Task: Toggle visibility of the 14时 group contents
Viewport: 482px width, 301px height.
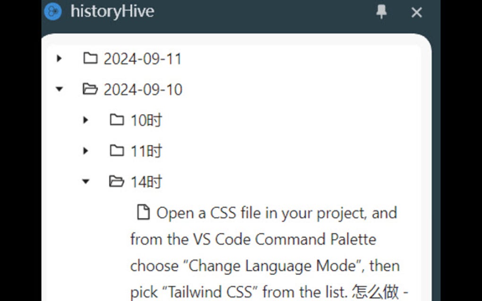Action: [86, 181]
